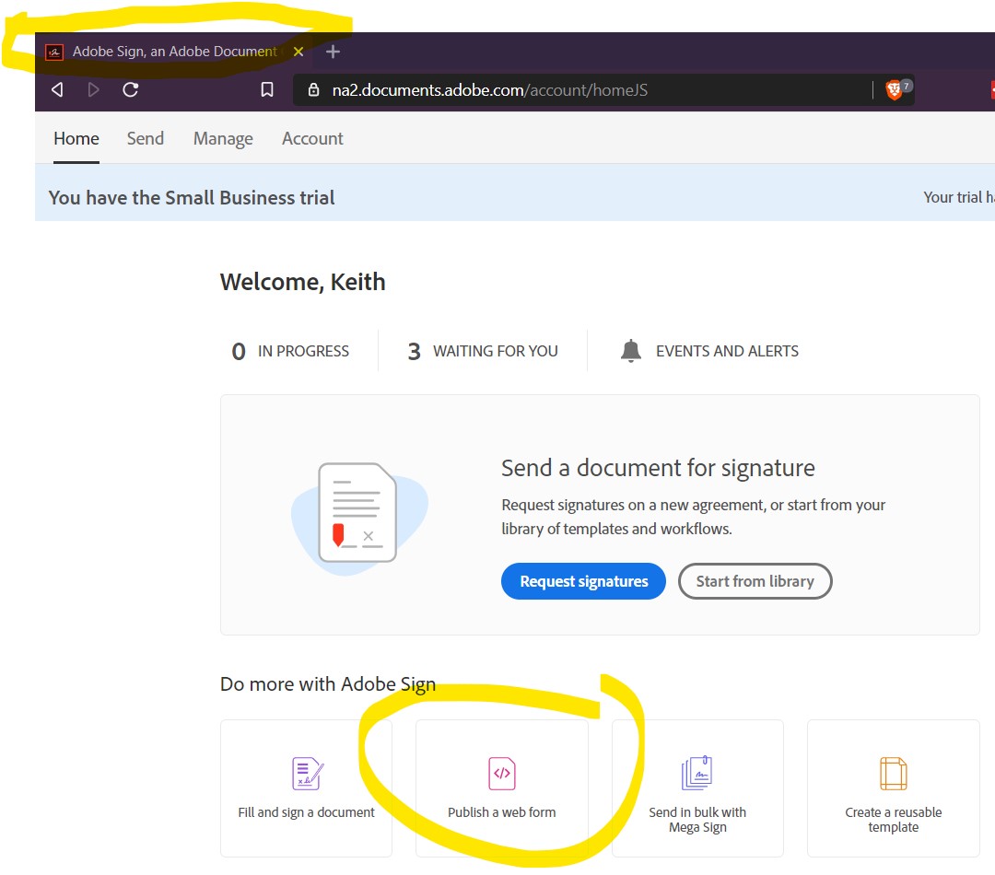
Task: Click the Welcome, Keith heading
Action: 303,282
